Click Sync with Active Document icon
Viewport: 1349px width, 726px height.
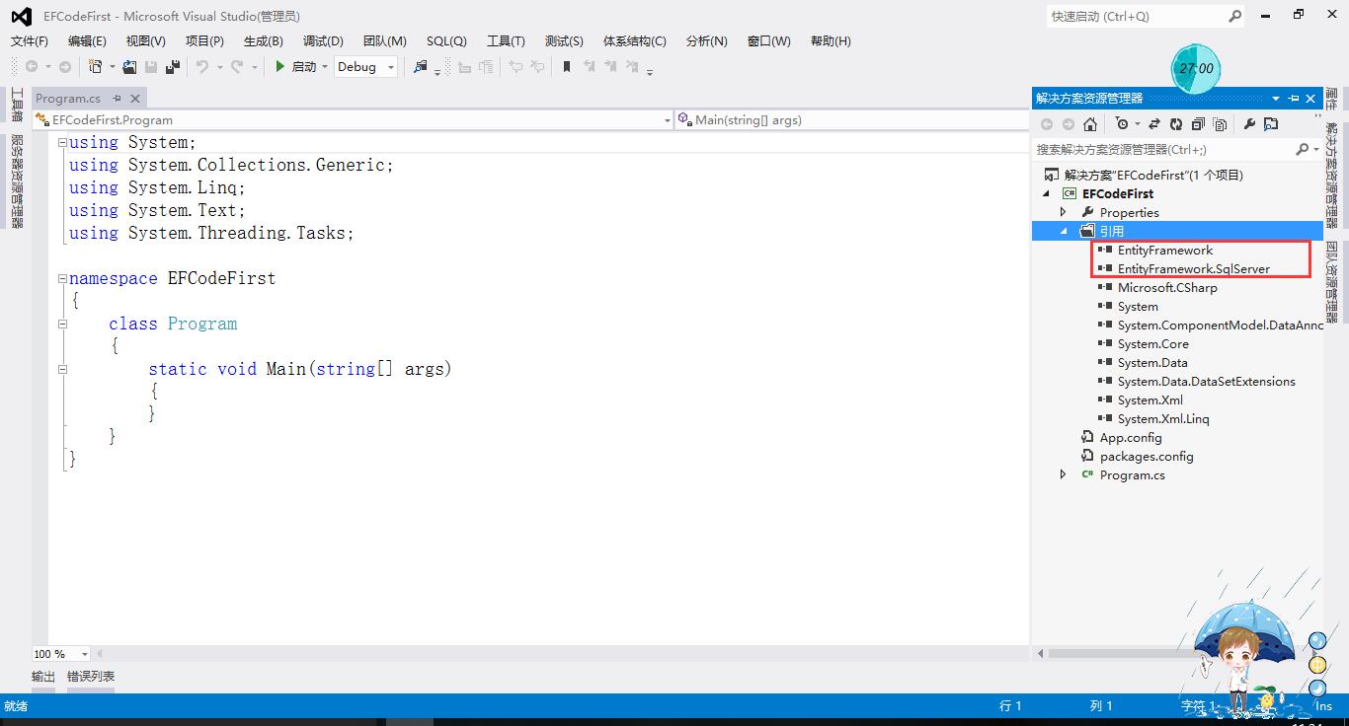(1153, 124)
